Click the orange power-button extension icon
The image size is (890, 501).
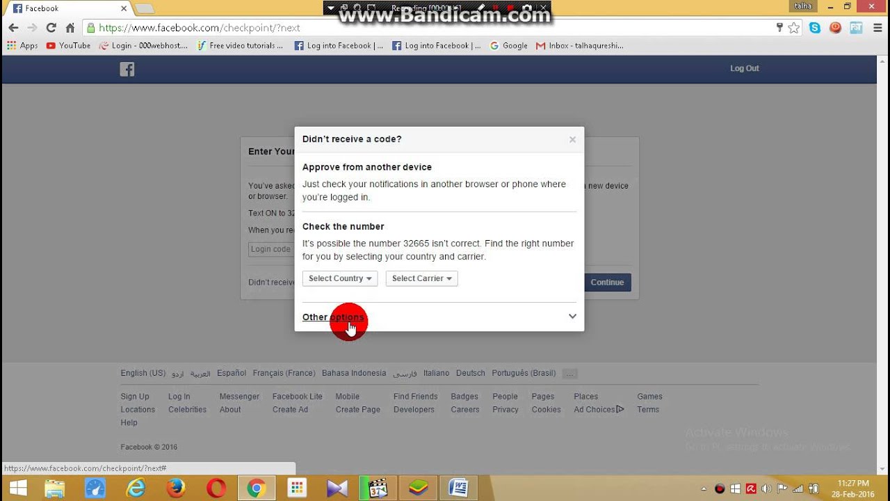click(x=836, y=28)
